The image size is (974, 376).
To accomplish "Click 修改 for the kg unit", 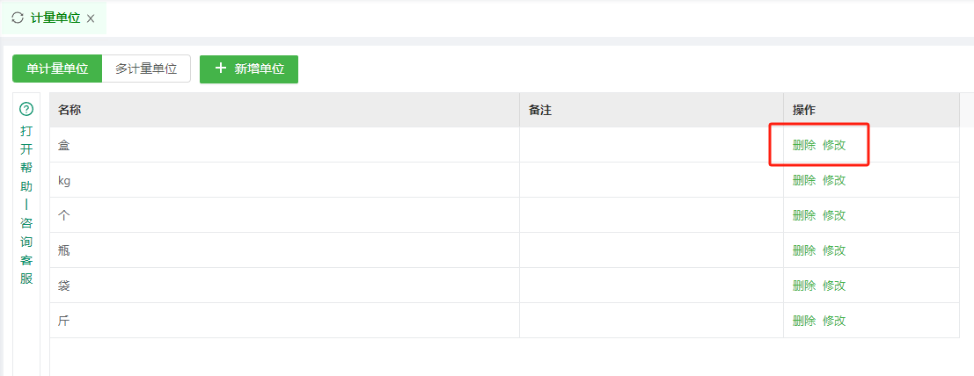I will (834, 180).
